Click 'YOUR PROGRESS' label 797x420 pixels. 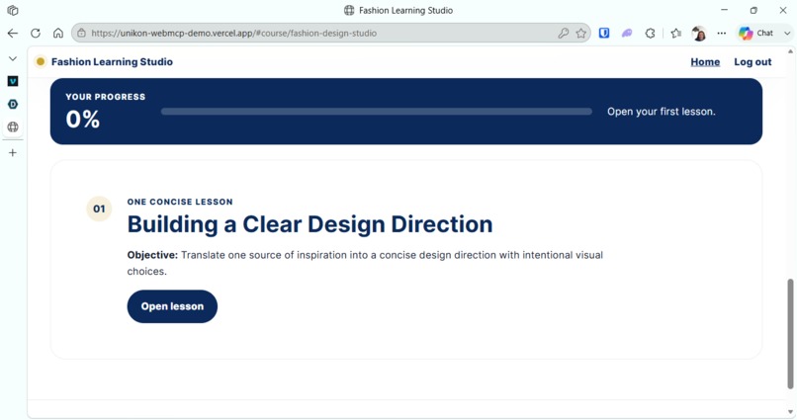tap(105, 97)
